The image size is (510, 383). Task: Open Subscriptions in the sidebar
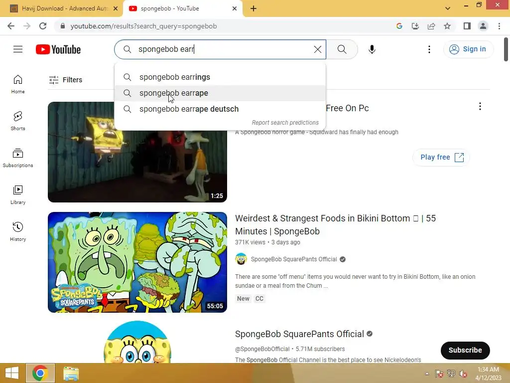tap(18, 158)
